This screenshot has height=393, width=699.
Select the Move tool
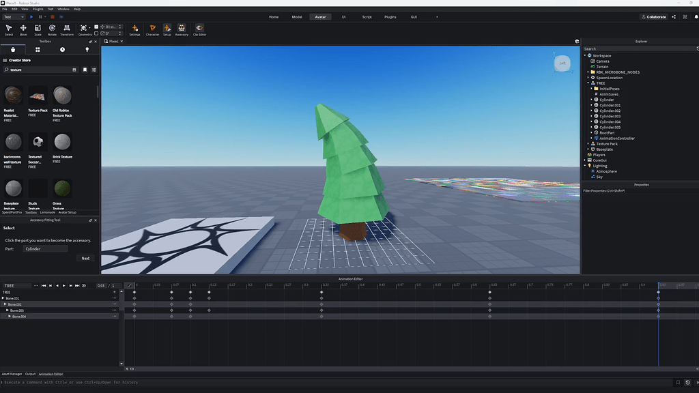coord(23,30)
